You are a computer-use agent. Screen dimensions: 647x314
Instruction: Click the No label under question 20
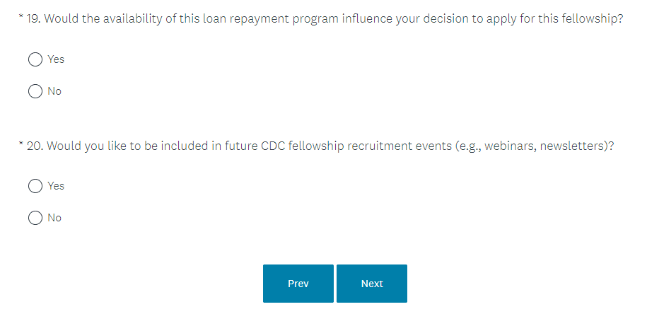(x=54, y=218)
